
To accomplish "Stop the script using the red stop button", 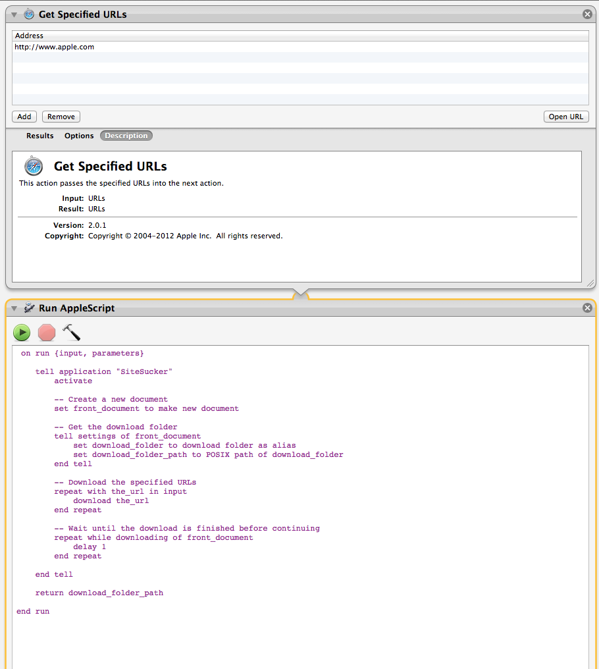I will point(47,333).
